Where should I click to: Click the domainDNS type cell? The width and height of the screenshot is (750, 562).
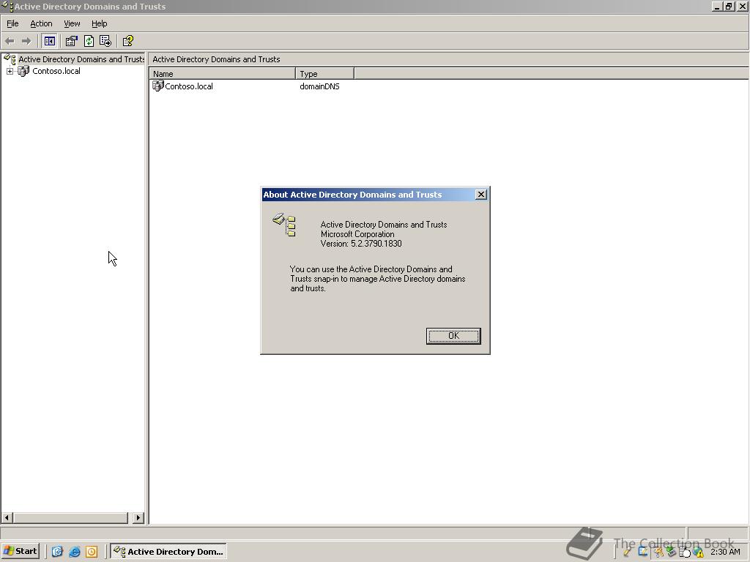pos(319,86)
